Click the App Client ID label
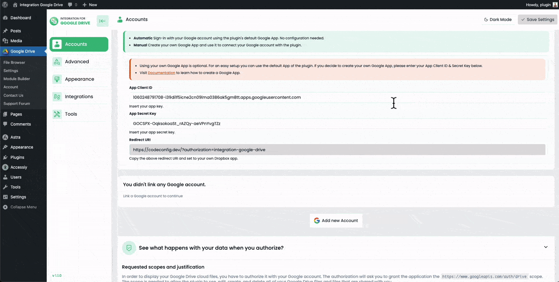The image size is (559, 282). coord(141,88)
